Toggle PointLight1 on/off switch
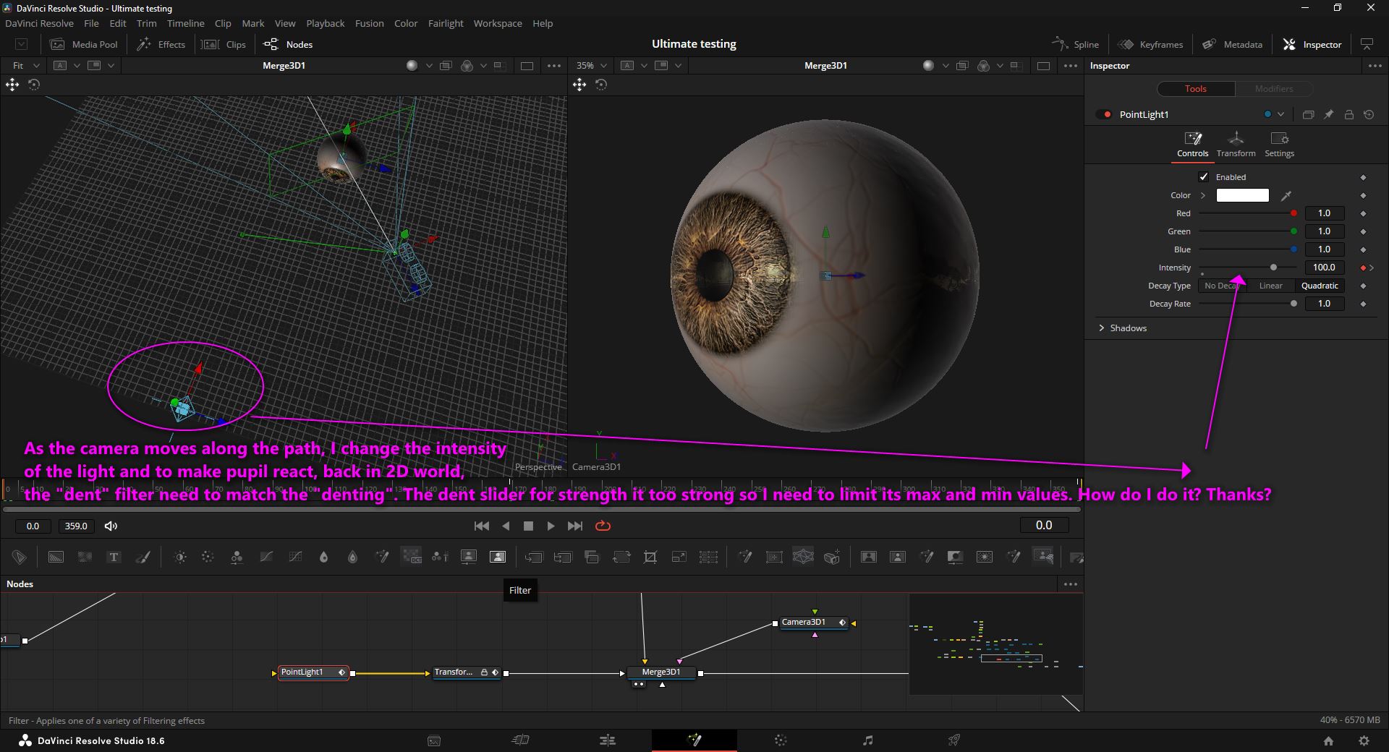The width and height of the screenshot is (1389, 752). tap(1104, 114)
